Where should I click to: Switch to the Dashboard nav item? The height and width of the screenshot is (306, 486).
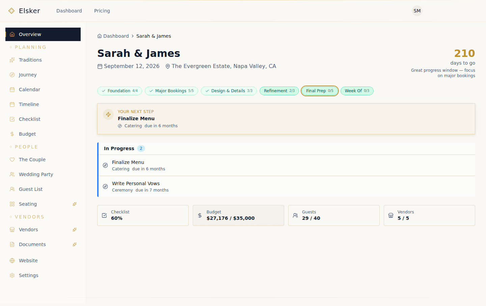(69, 10)
